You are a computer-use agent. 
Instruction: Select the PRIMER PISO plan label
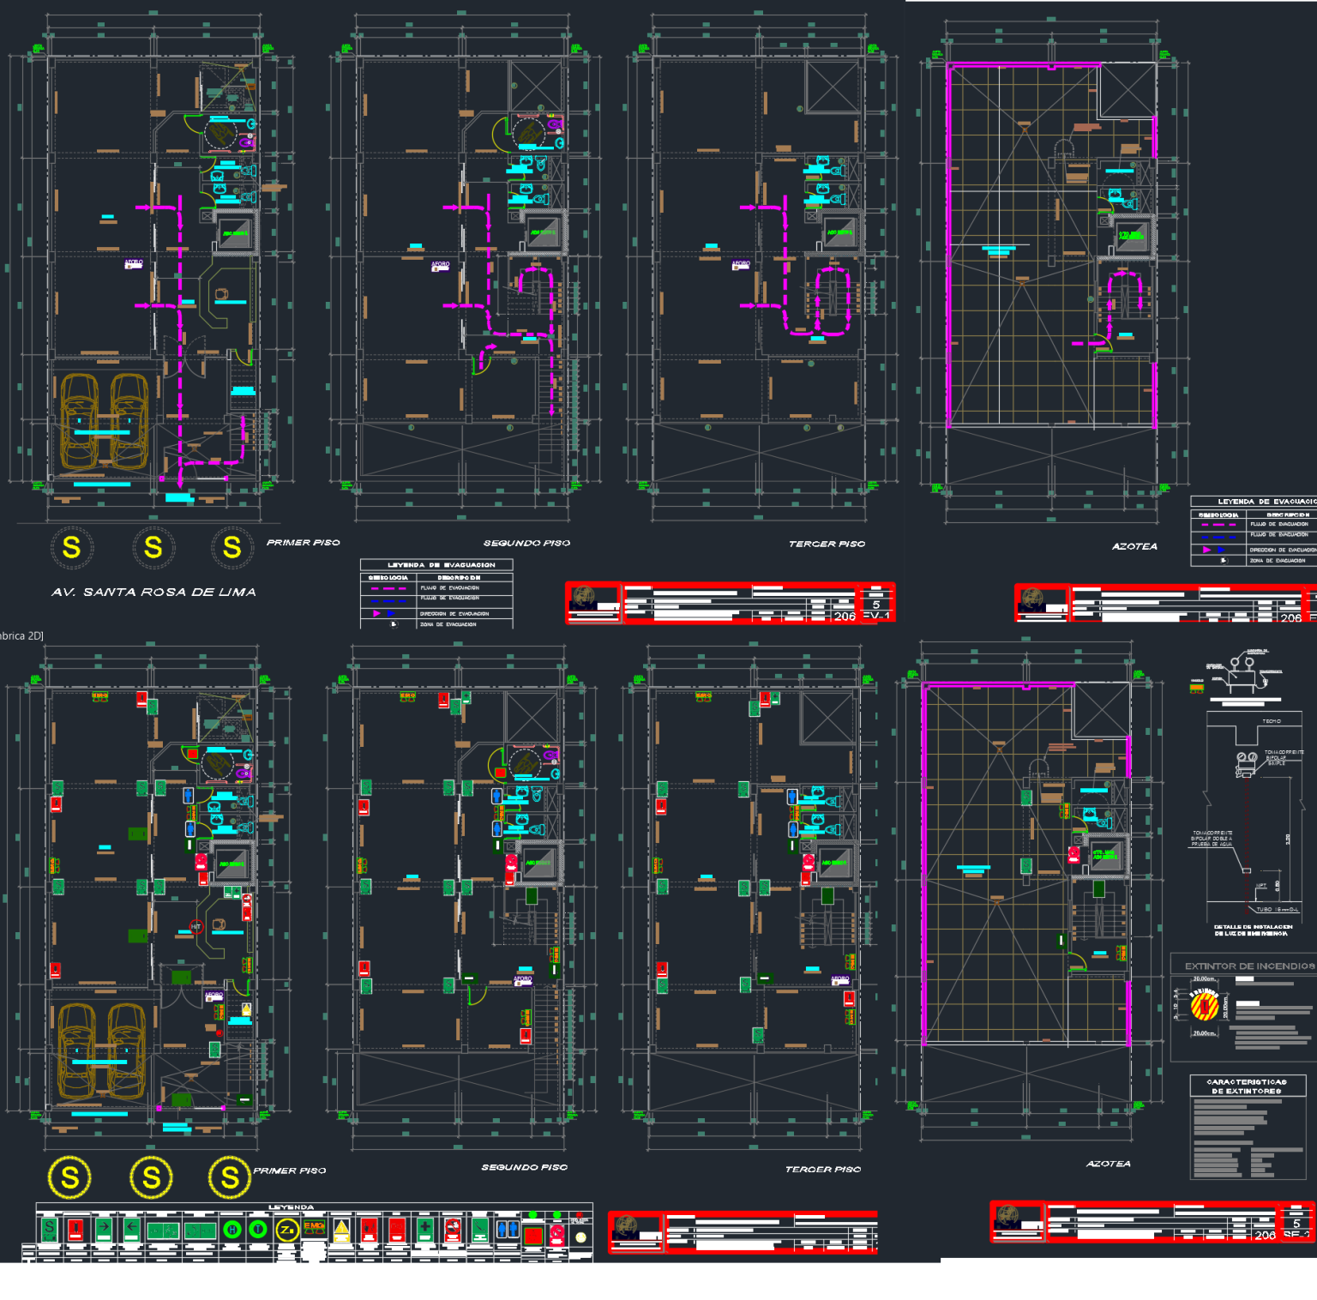pos(304,542)
